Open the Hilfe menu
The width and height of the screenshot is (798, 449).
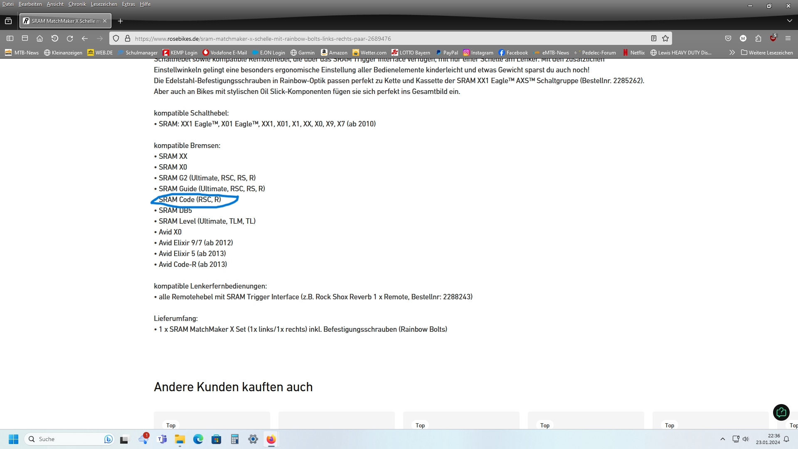point(145,4)
